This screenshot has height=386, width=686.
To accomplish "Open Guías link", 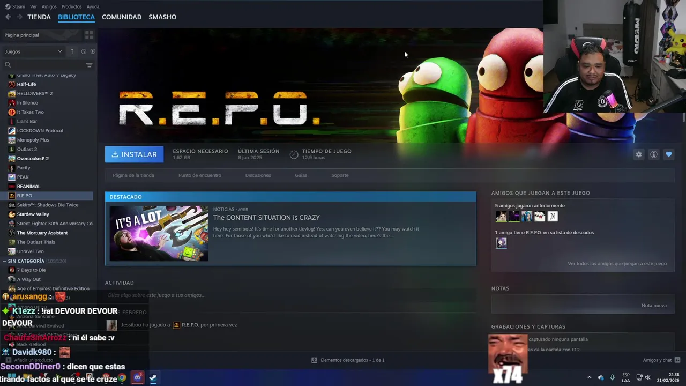I will tap(301, 175).
